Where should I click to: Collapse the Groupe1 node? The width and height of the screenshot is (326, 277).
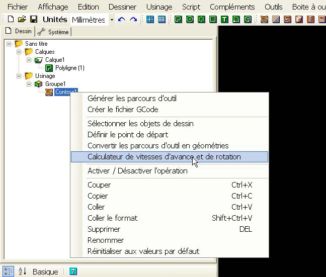click(29, 84)
